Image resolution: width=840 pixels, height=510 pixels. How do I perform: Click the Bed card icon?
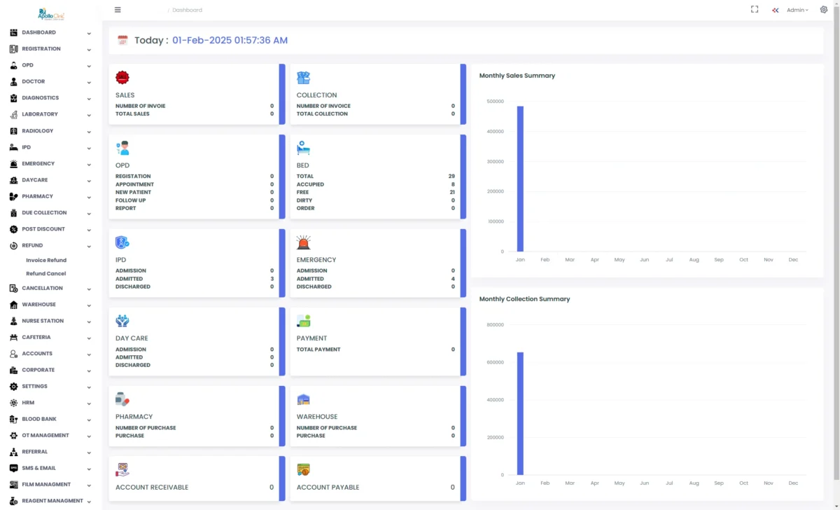[x=303, y=149]
